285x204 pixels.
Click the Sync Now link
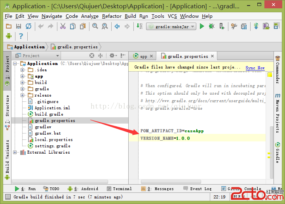tap(255, 68)
